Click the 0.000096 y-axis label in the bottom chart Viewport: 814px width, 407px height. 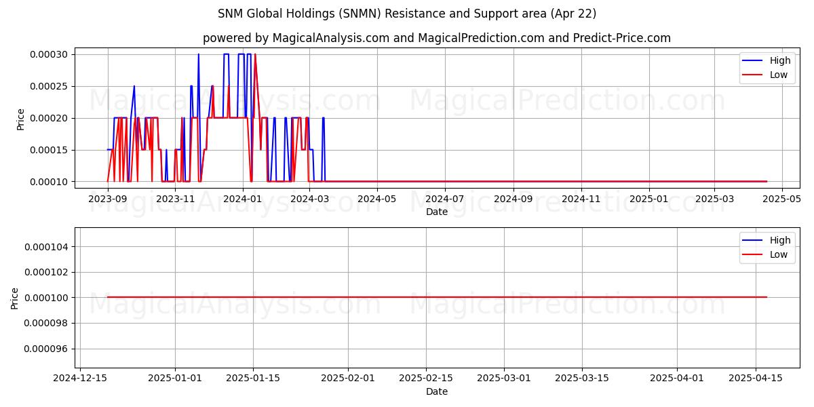pyautogui.click(x=45, y=349)
